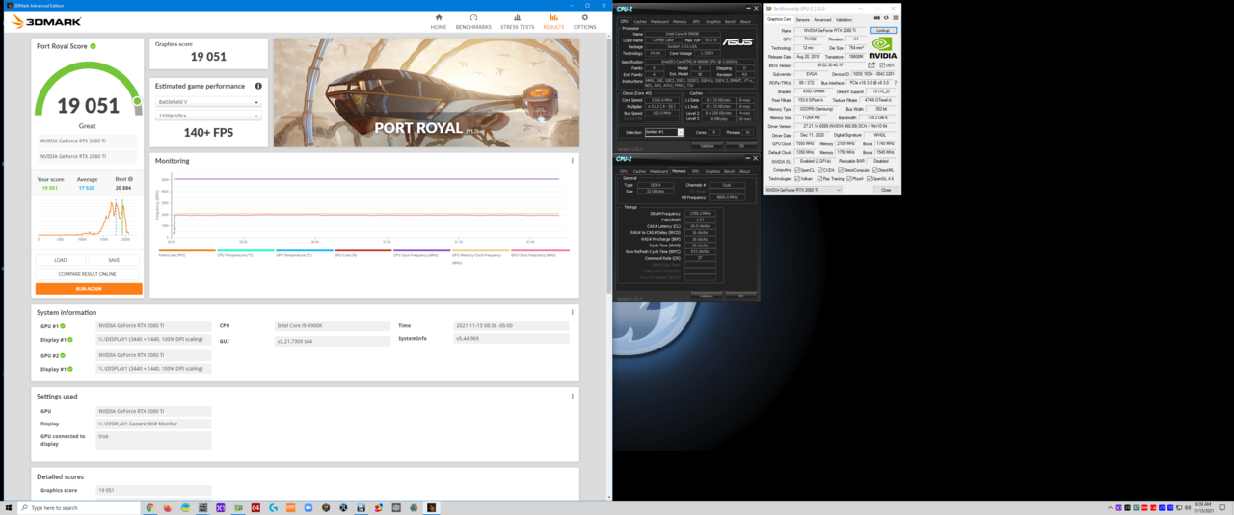
Task: Share the BIOS version in GPU-Z
Action: click(x=872, y=65)
